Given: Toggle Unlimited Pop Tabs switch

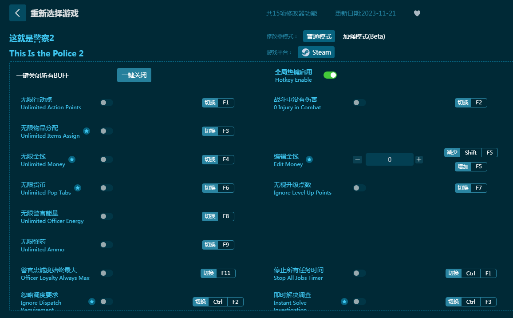Looking at the screenshot, I should click(x=107, y=188).
